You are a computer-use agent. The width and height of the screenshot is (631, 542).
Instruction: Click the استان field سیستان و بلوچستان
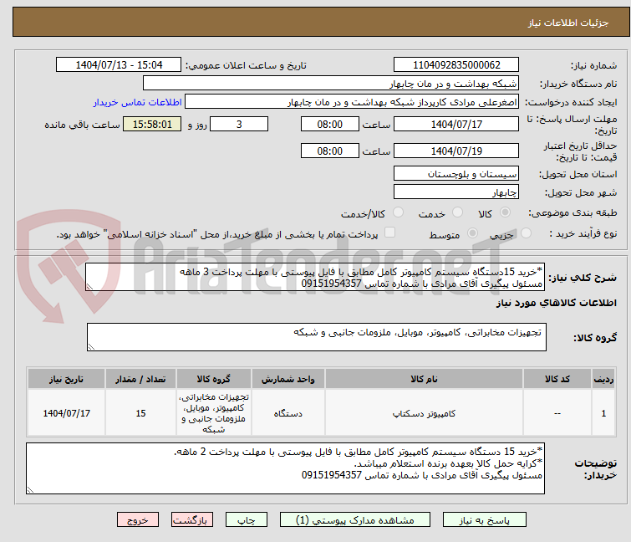tap(456, 174)
